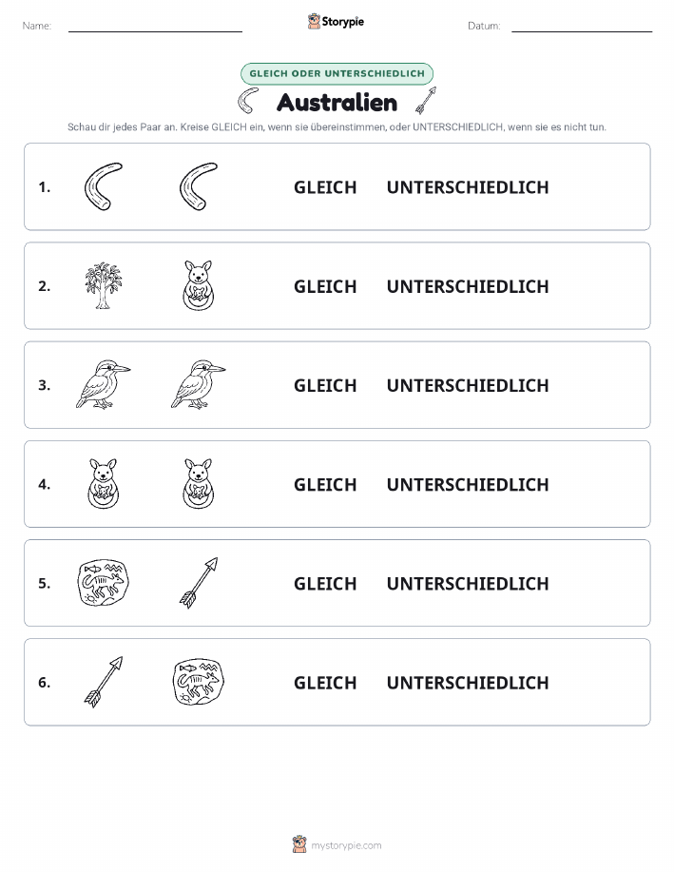Click the rock art picture in row 5
Viewport: 674px width, 872px height.
pyautogui.click(x=103, y=583)
